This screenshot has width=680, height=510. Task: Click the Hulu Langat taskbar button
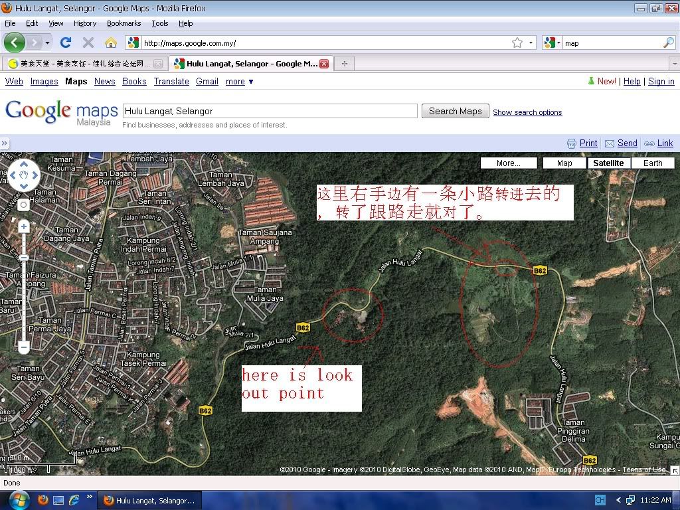pyautogui.click(x=149, y=501)
